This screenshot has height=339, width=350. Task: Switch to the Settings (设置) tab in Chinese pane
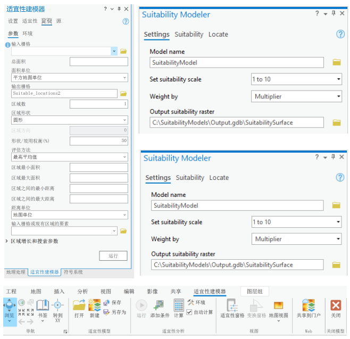pos(13,21)
